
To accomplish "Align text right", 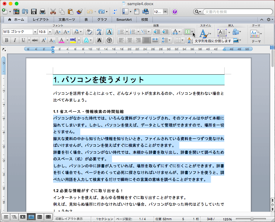I will tap(138, 40).
